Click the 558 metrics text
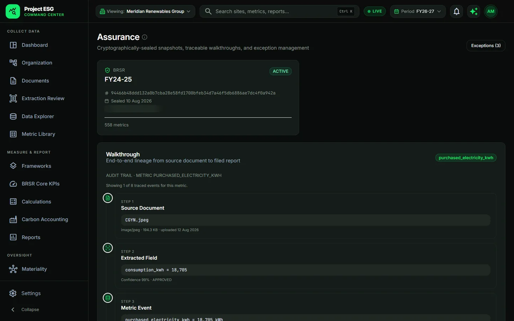The width and height of the screenshot is (514, 321). coord(116,125)
